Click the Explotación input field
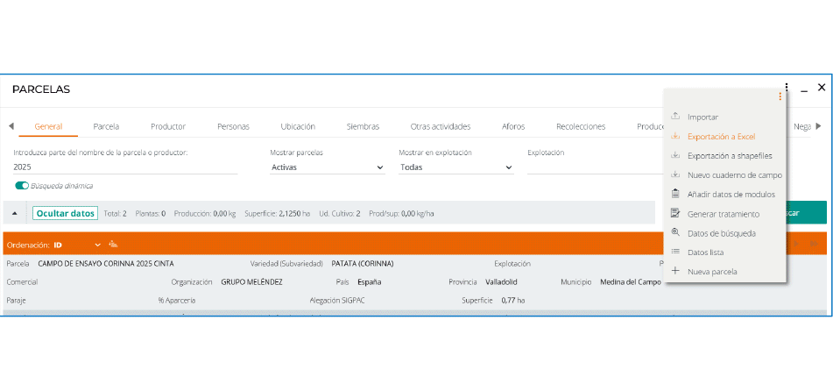The width and height of the screenshot is (833, 391). [595, 167]
